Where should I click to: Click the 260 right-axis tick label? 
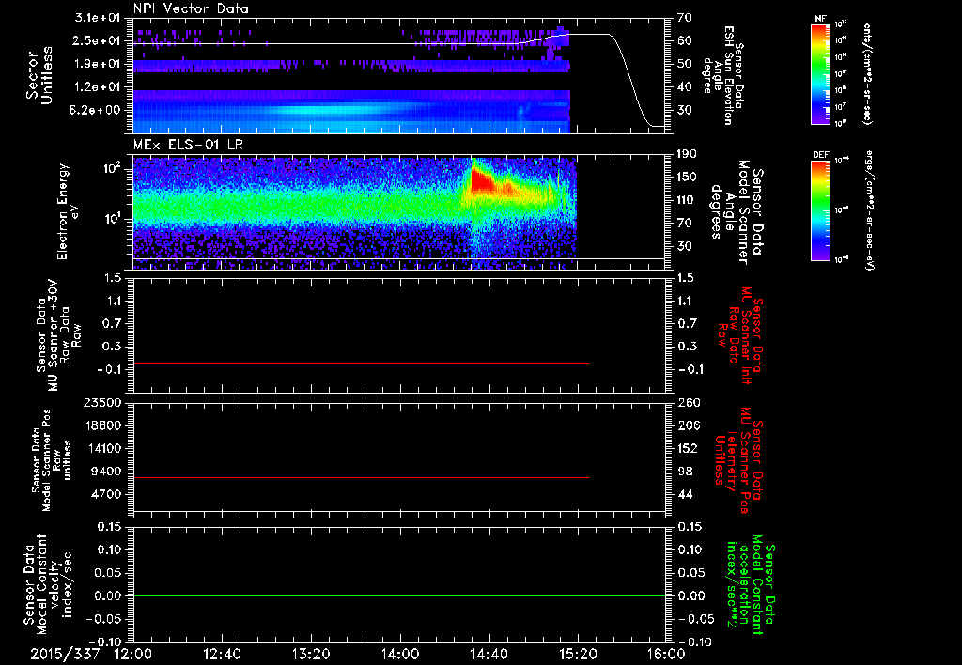(688, 402)
